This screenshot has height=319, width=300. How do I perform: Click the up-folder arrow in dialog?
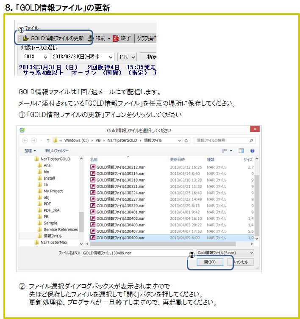pyautogui.click(x=48, y=140)
